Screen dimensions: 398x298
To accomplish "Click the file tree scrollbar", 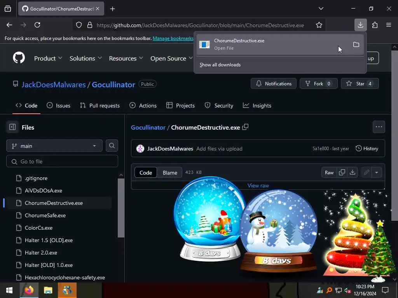I will [x=121, y=208].
